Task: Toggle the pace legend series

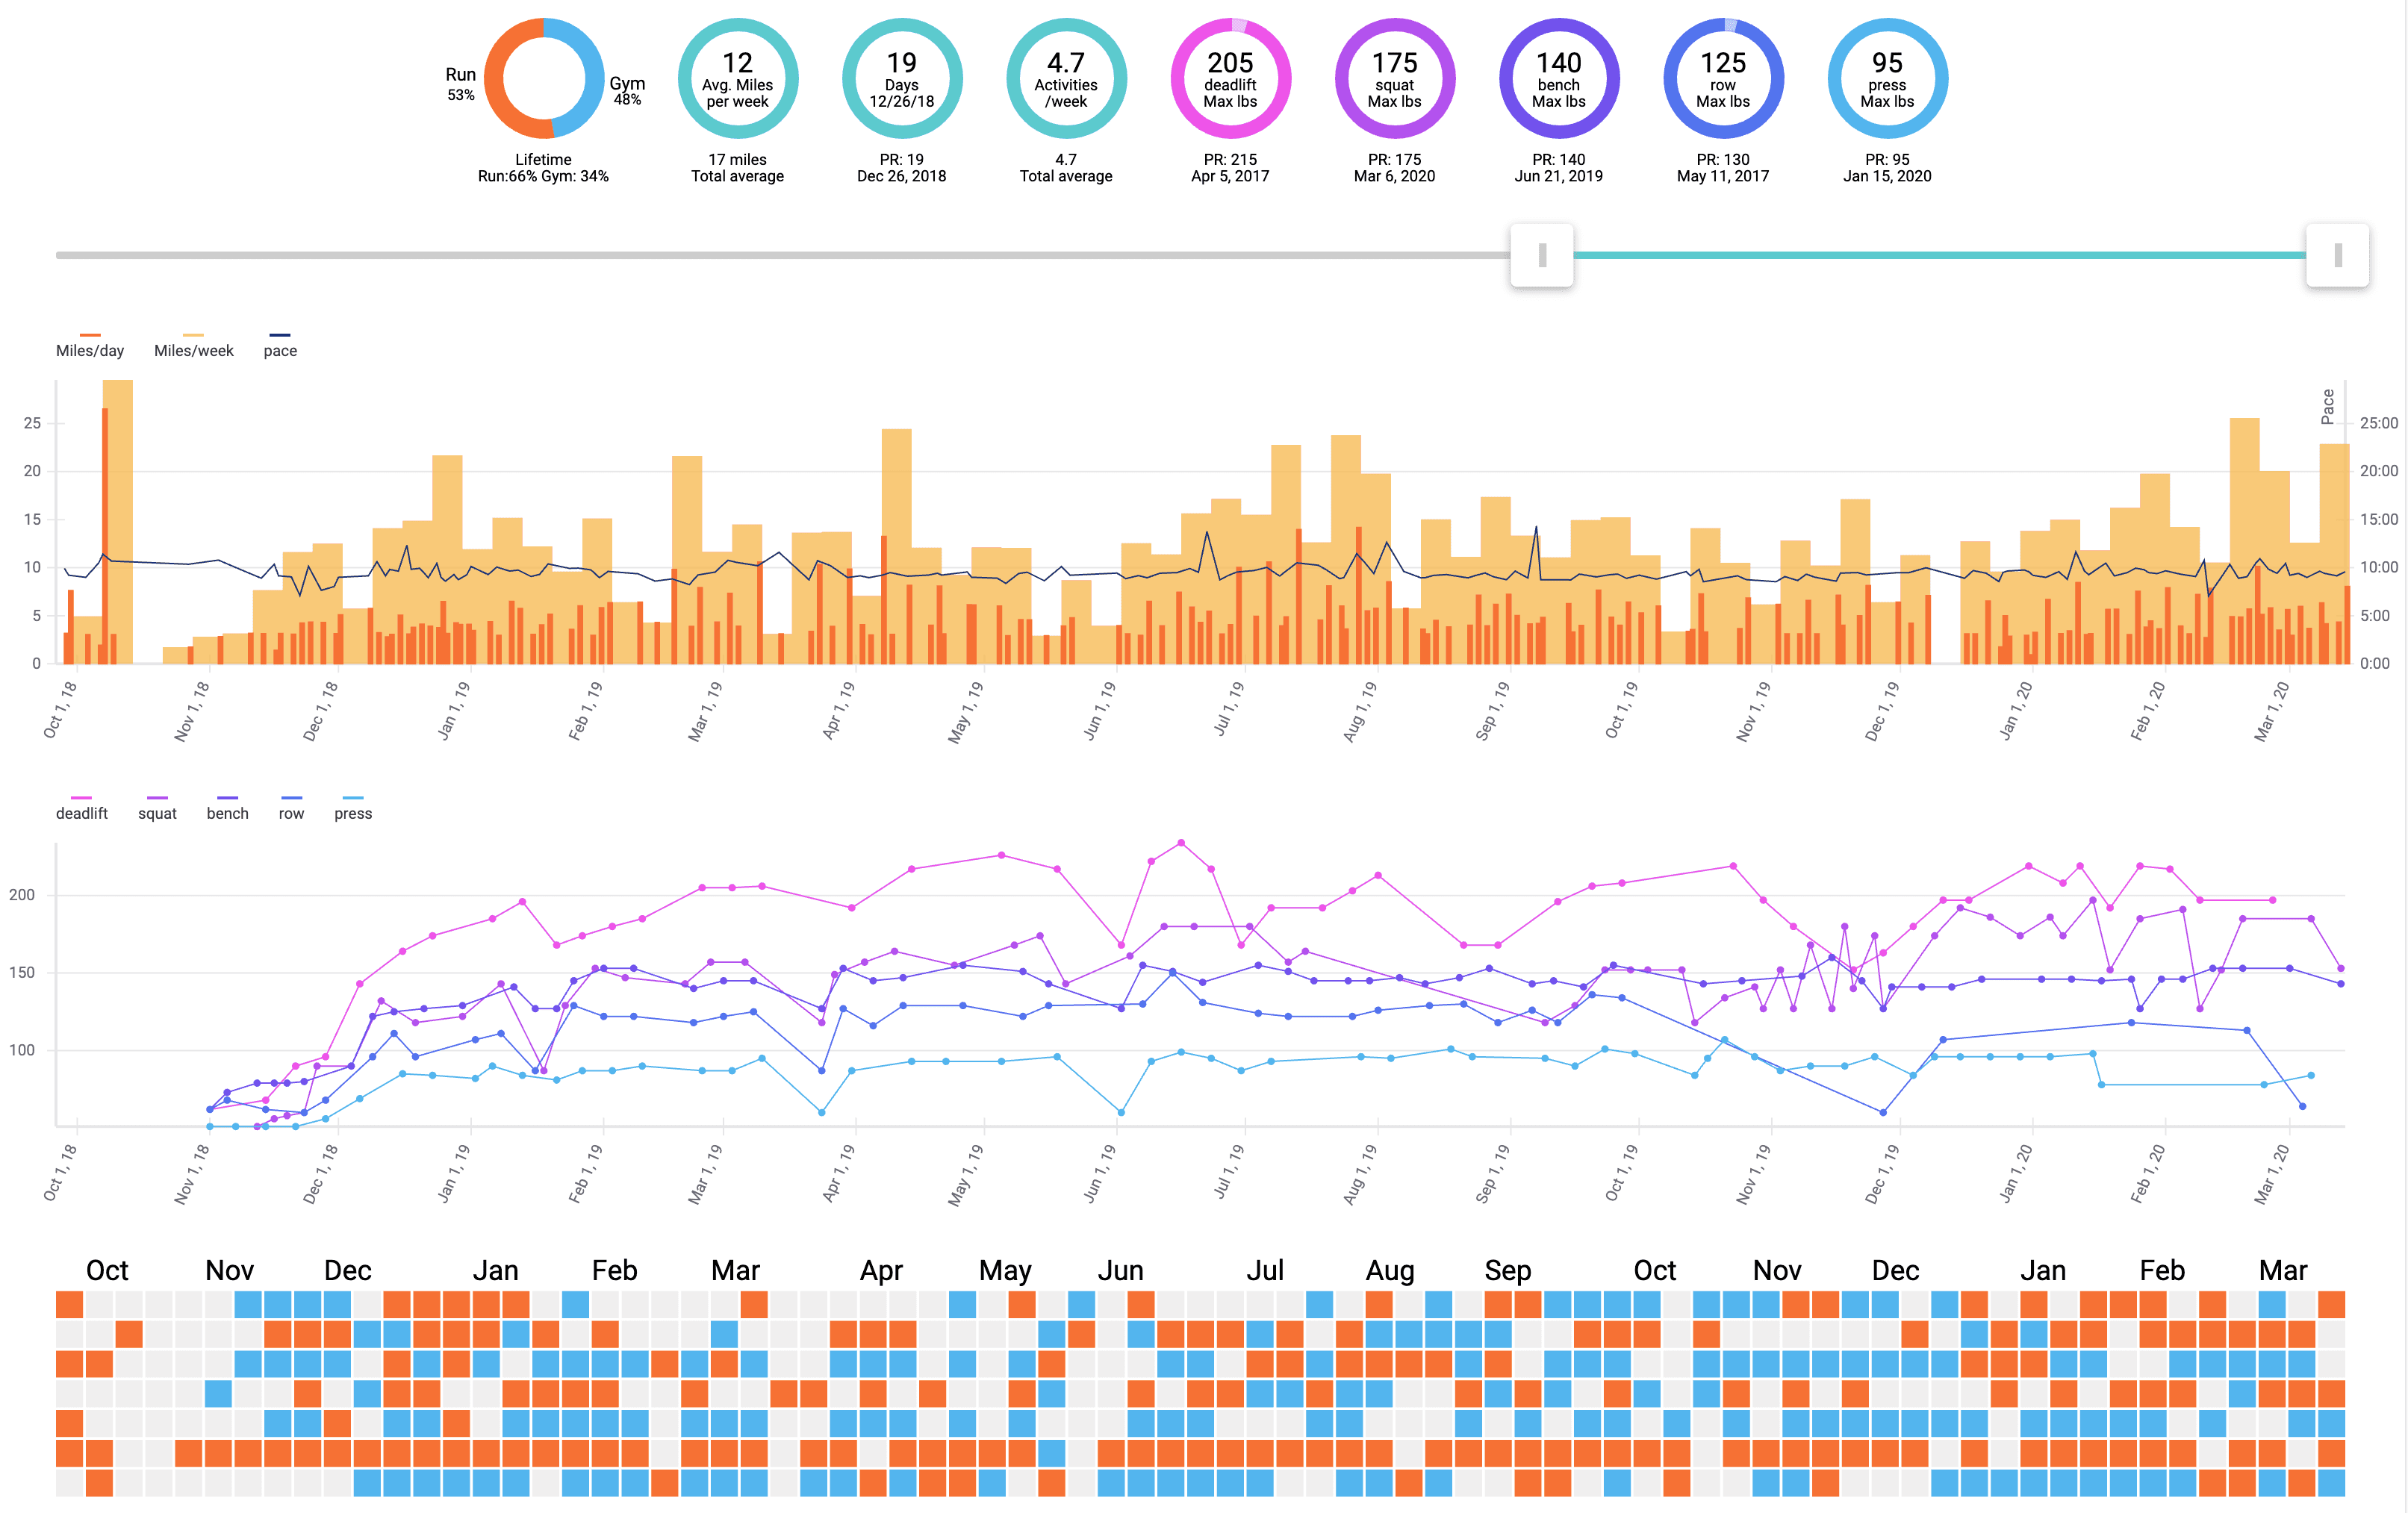Action: point(280,345)
